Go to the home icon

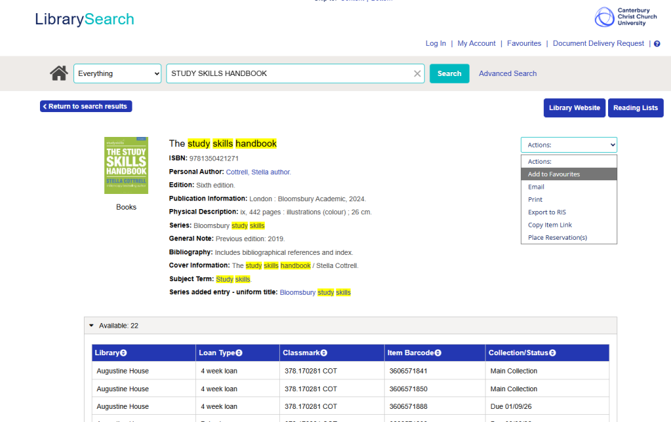tap(58, 73)
